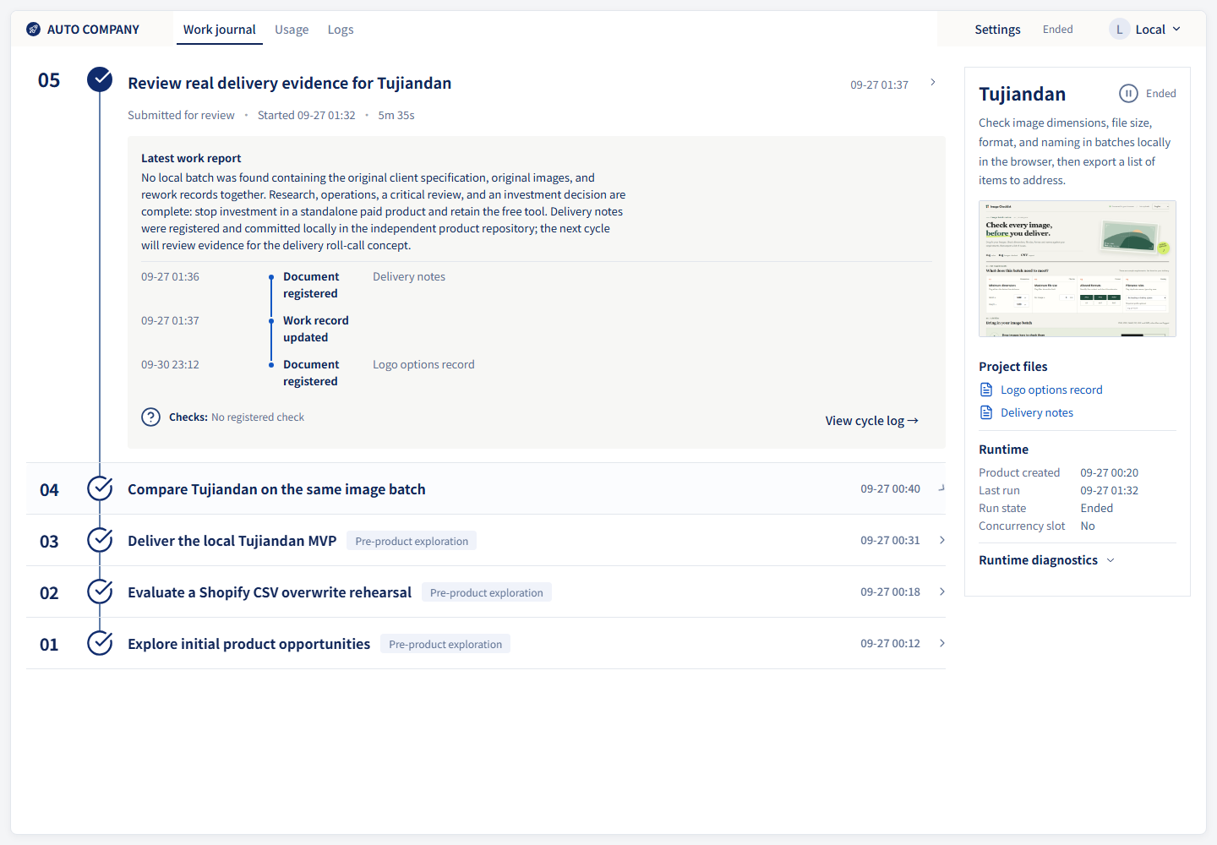Click the pause icon next to Ended status
Viewport: 1217px width, 845px height.
[x=1128, y=94]
